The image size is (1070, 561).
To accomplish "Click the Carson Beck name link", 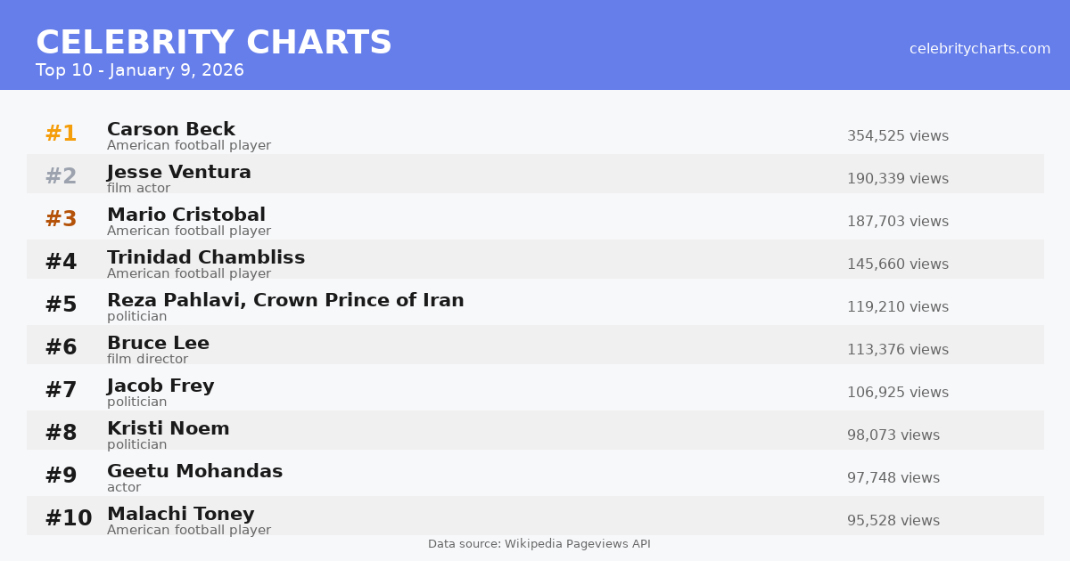I will [x=171, y=130].
